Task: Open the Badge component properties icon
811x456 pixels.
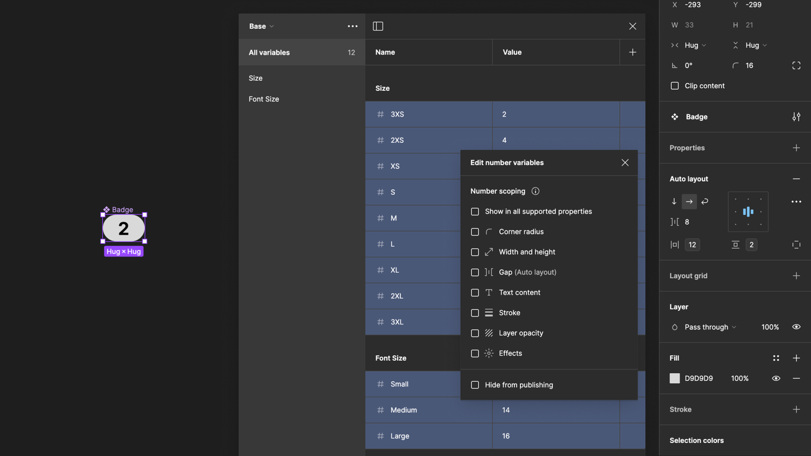Action: point(796,117)
